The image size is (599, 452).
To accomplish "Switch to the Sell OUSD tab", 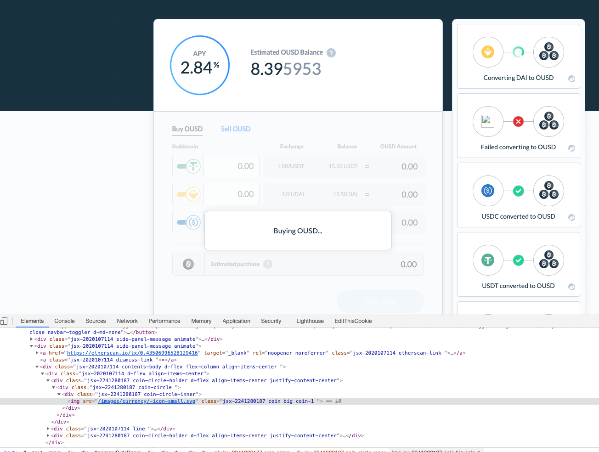I will click(236, 129).
